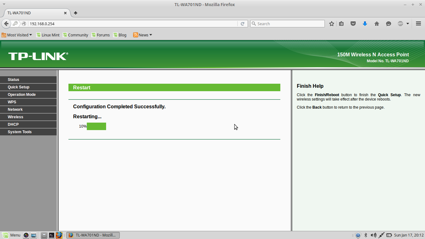Open the Firefox hamburger menu

coord(418,23)
